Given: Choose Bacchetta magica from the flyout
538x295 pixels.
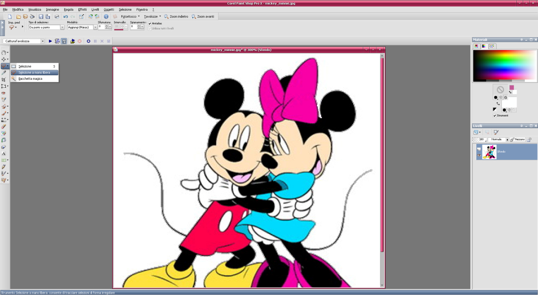Looking at the screenshot, I should 34,79.
